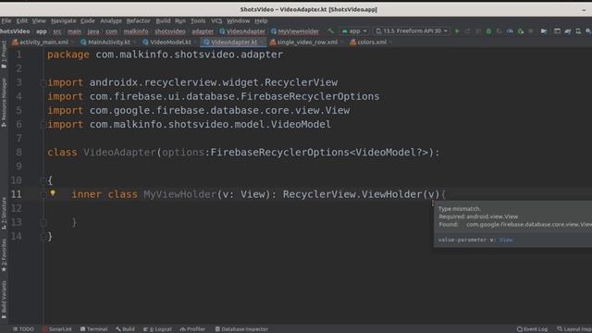Open the SDK Manager icon
Image resolution: width=592 pixels, height=333 pixels.
click(588, 31)
